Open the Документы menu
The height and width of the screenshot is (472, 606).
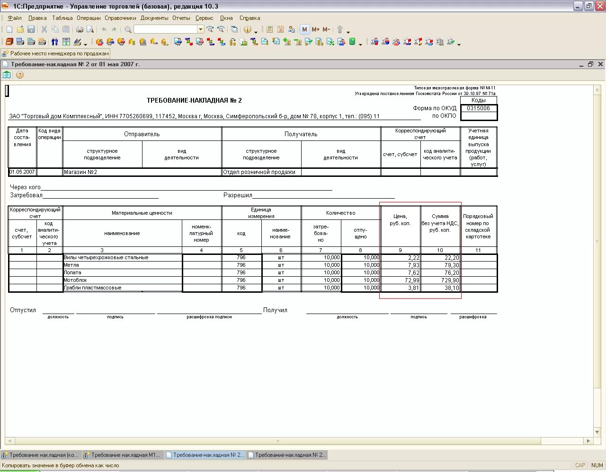click(154, 18)
